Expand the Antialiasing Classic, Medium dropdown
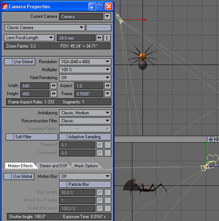The image size is (219, 221). tap(85, 113)
